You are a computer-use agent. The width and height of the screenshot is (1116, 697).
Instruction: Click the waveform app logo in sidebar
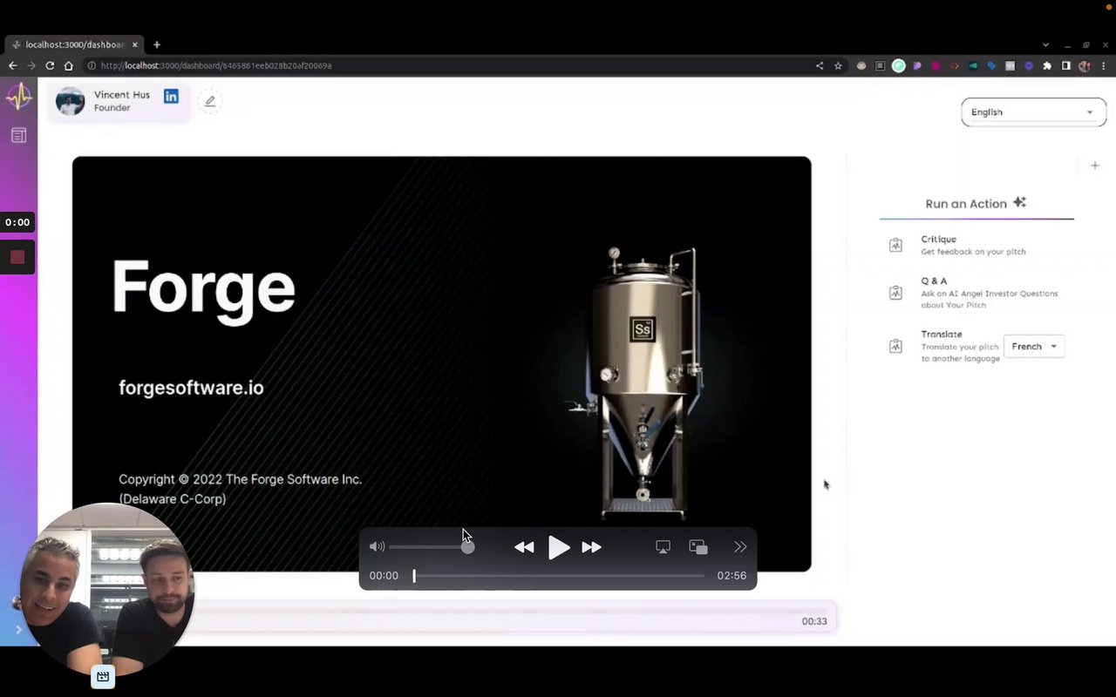click(x=18, y=97)
